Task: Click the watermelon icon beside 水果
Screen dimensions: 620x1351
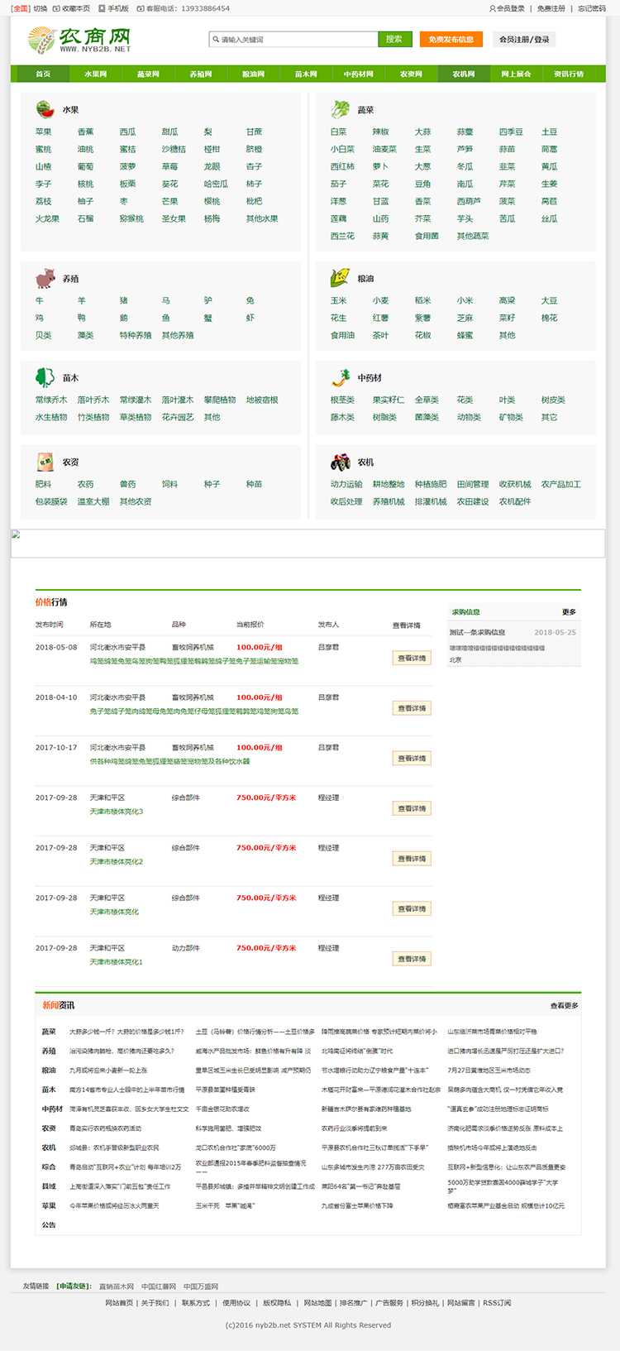Action: pyautogui.click(x=45, y=109)
